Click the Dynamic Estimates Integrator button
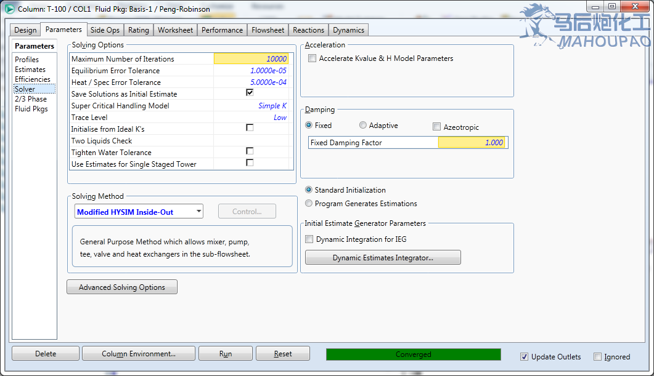This screenshot has height=376, width=654. point(383,258)
